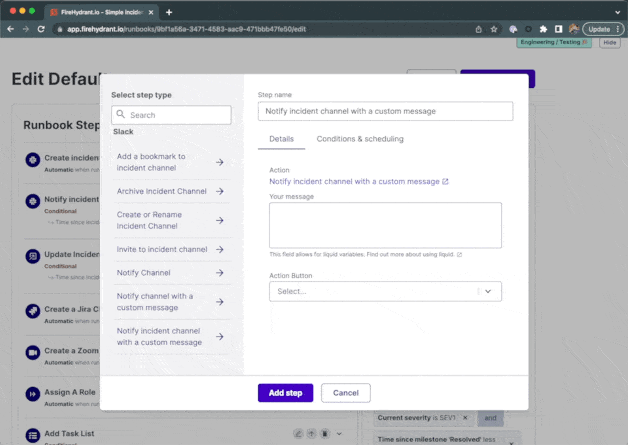Click arrow beside Invite to incident channel

point(220,249)
